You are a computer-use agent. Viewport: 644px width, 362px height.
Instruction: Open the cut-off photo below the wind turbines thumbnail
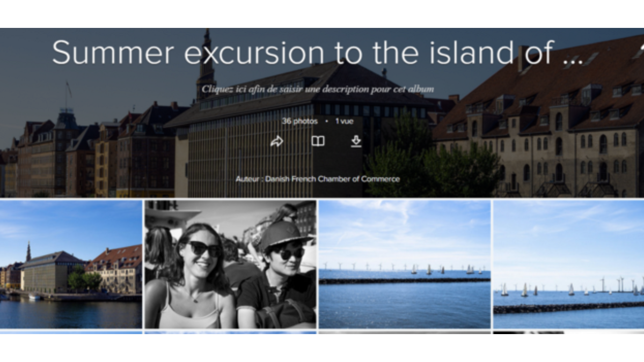point(405,332)
